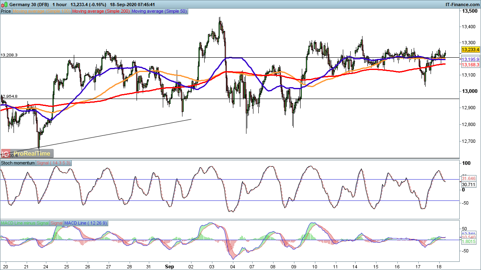Click the 13,233.4 (-0.16%) price change readout
481x270 pixels.
click(88, 4)
